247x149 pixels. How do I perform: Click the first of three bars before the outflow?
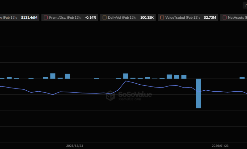coord(169,76)
